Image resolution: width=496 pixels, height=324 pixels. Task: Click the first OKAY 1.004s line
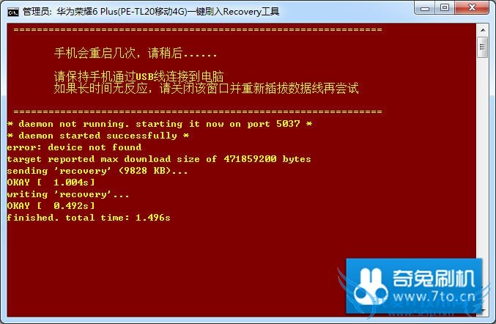pos(51,183)
